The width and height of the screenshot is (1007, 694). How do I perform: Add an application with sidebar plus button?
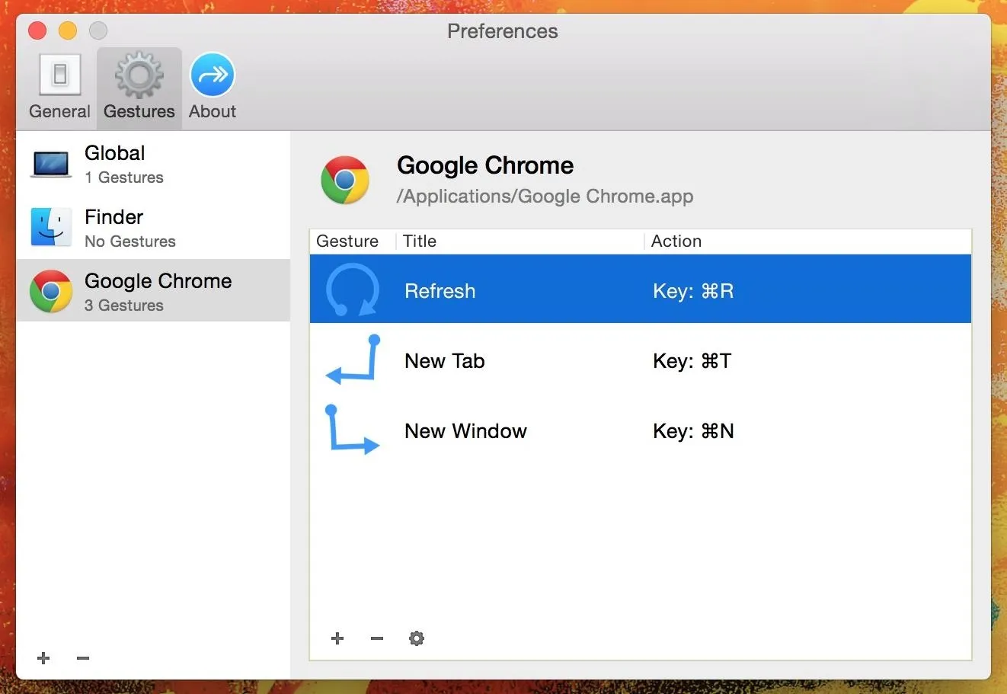point(43,658)
